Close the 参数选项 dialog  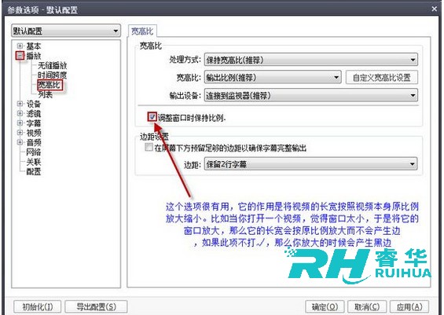pos(434,9)
